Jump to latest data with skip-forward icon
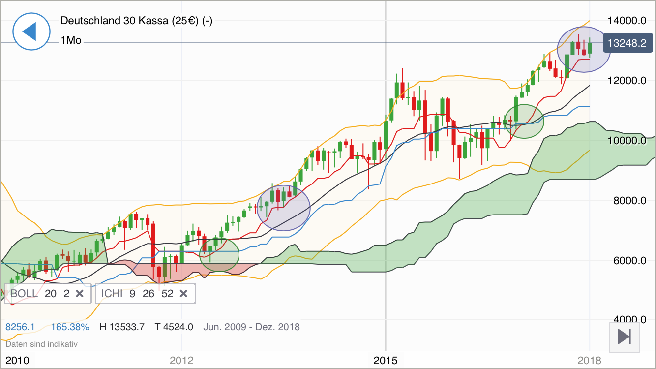 click(x=624, y=338)
